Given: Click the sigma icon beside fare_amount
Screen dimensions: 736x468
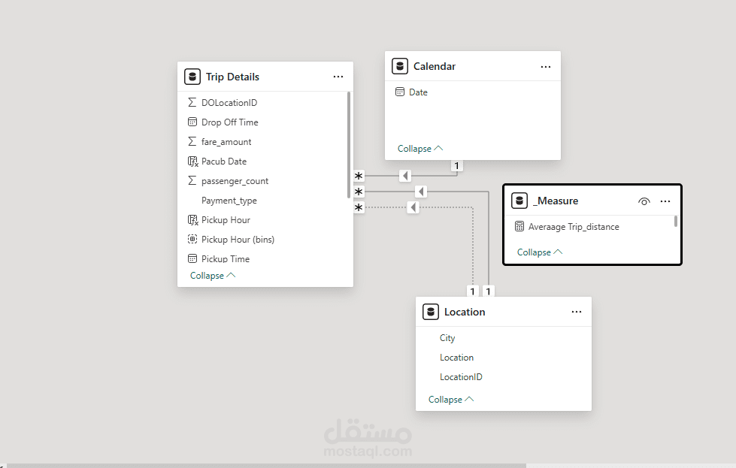Looking at the screenshot, I should click(192, 142).
